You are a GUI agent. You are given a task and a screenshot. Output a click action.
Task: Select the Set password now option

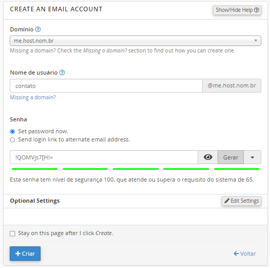(12, 132)
